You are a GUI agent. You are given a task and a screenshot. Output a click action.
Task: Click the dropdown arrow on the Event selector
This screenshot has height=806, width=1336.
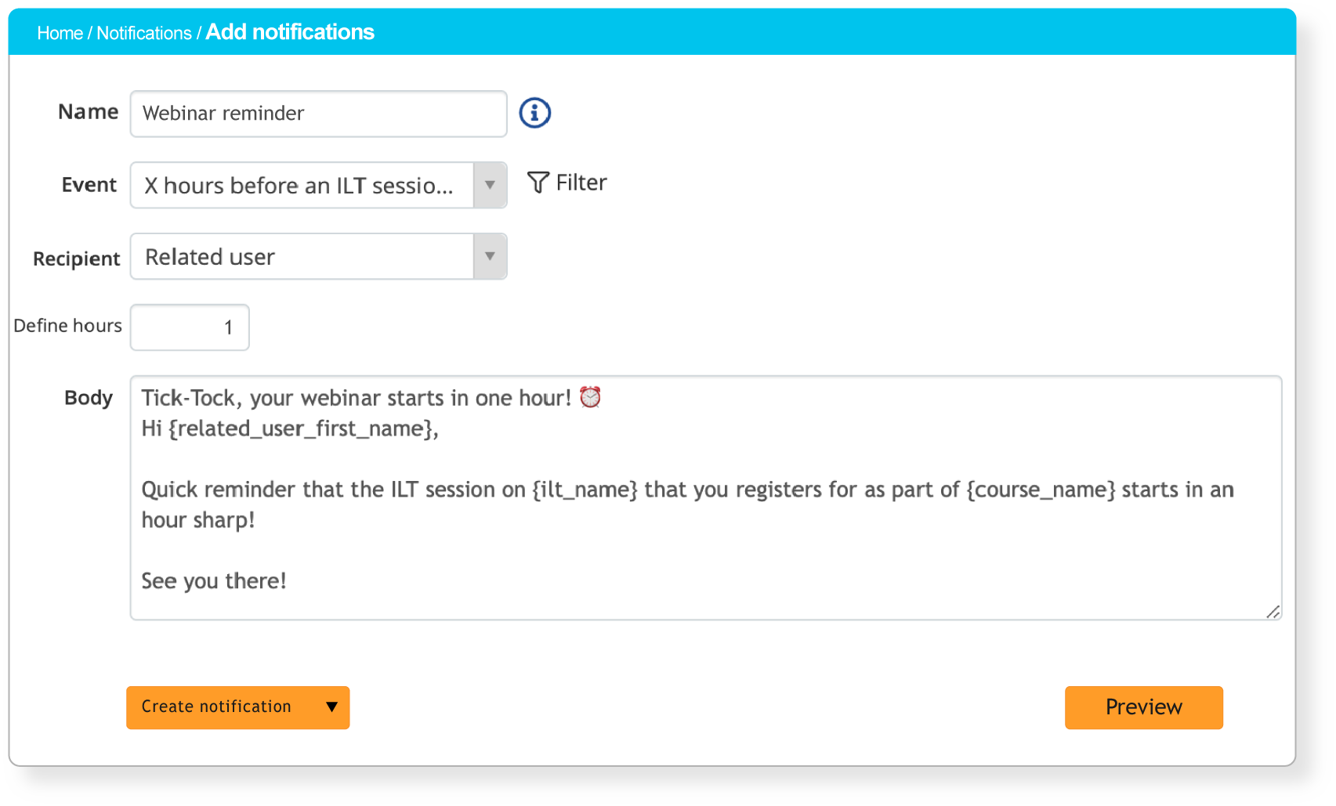pos(490,185)
